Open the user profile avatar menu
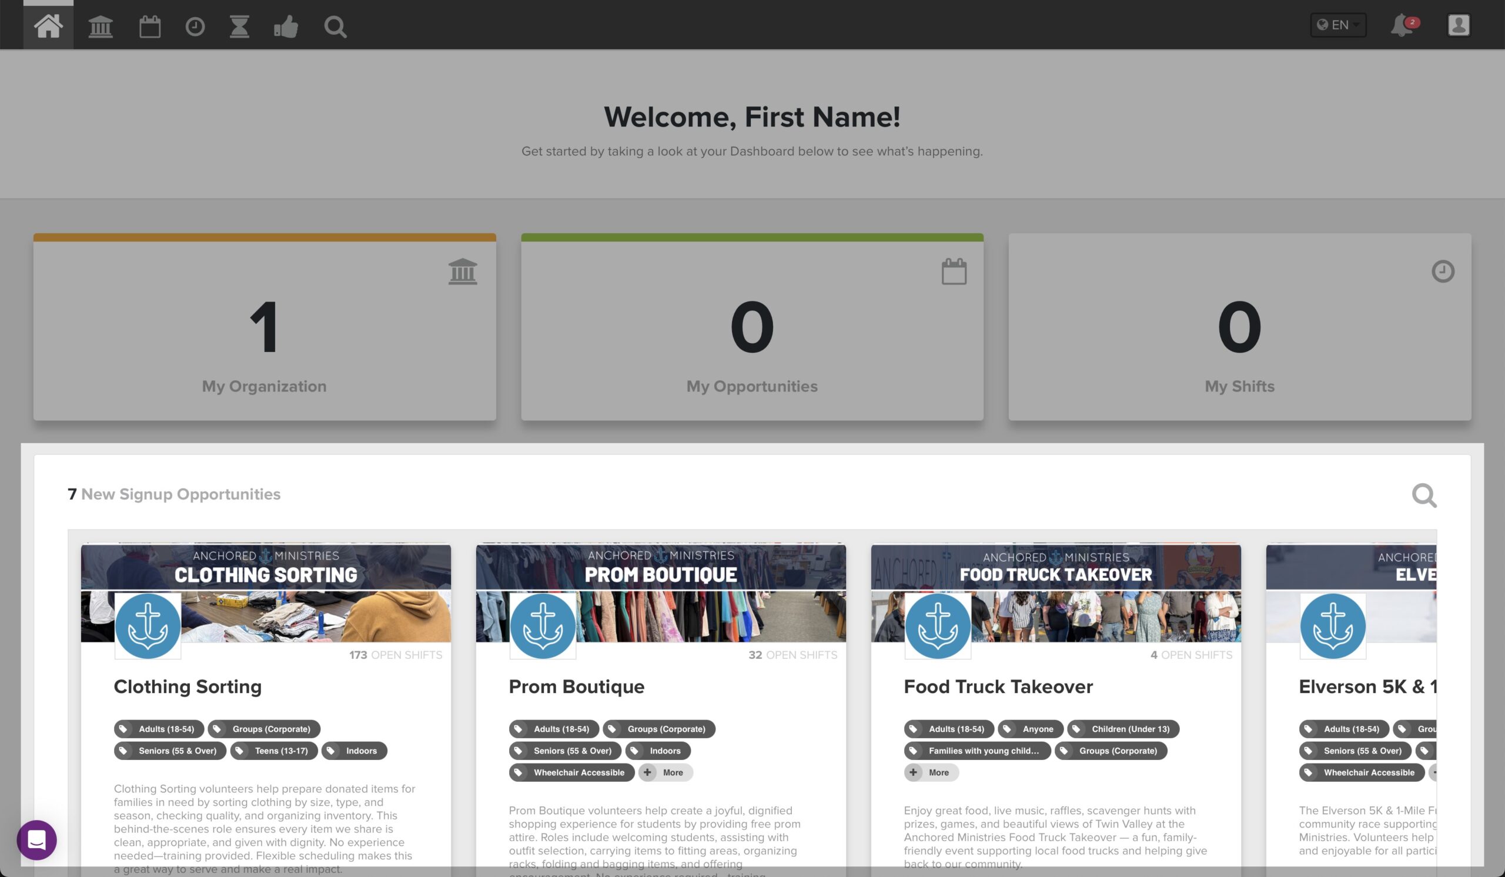The width and height of the screenshot is (1505, 877). click(x=1458, y=25)
